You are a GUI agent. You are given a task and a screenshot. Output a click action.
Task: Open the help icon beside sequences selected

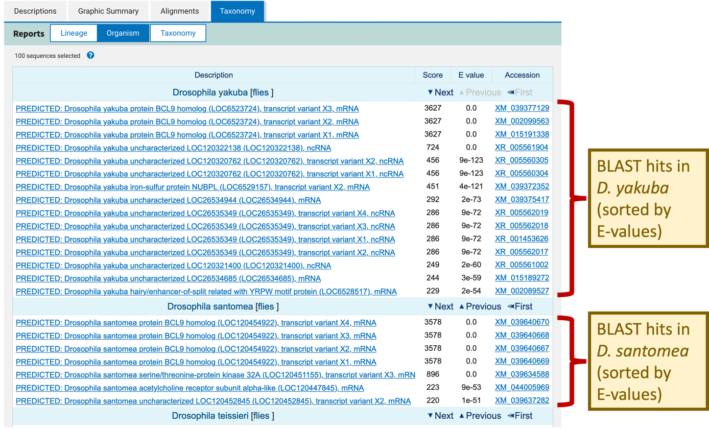(91, 55)
